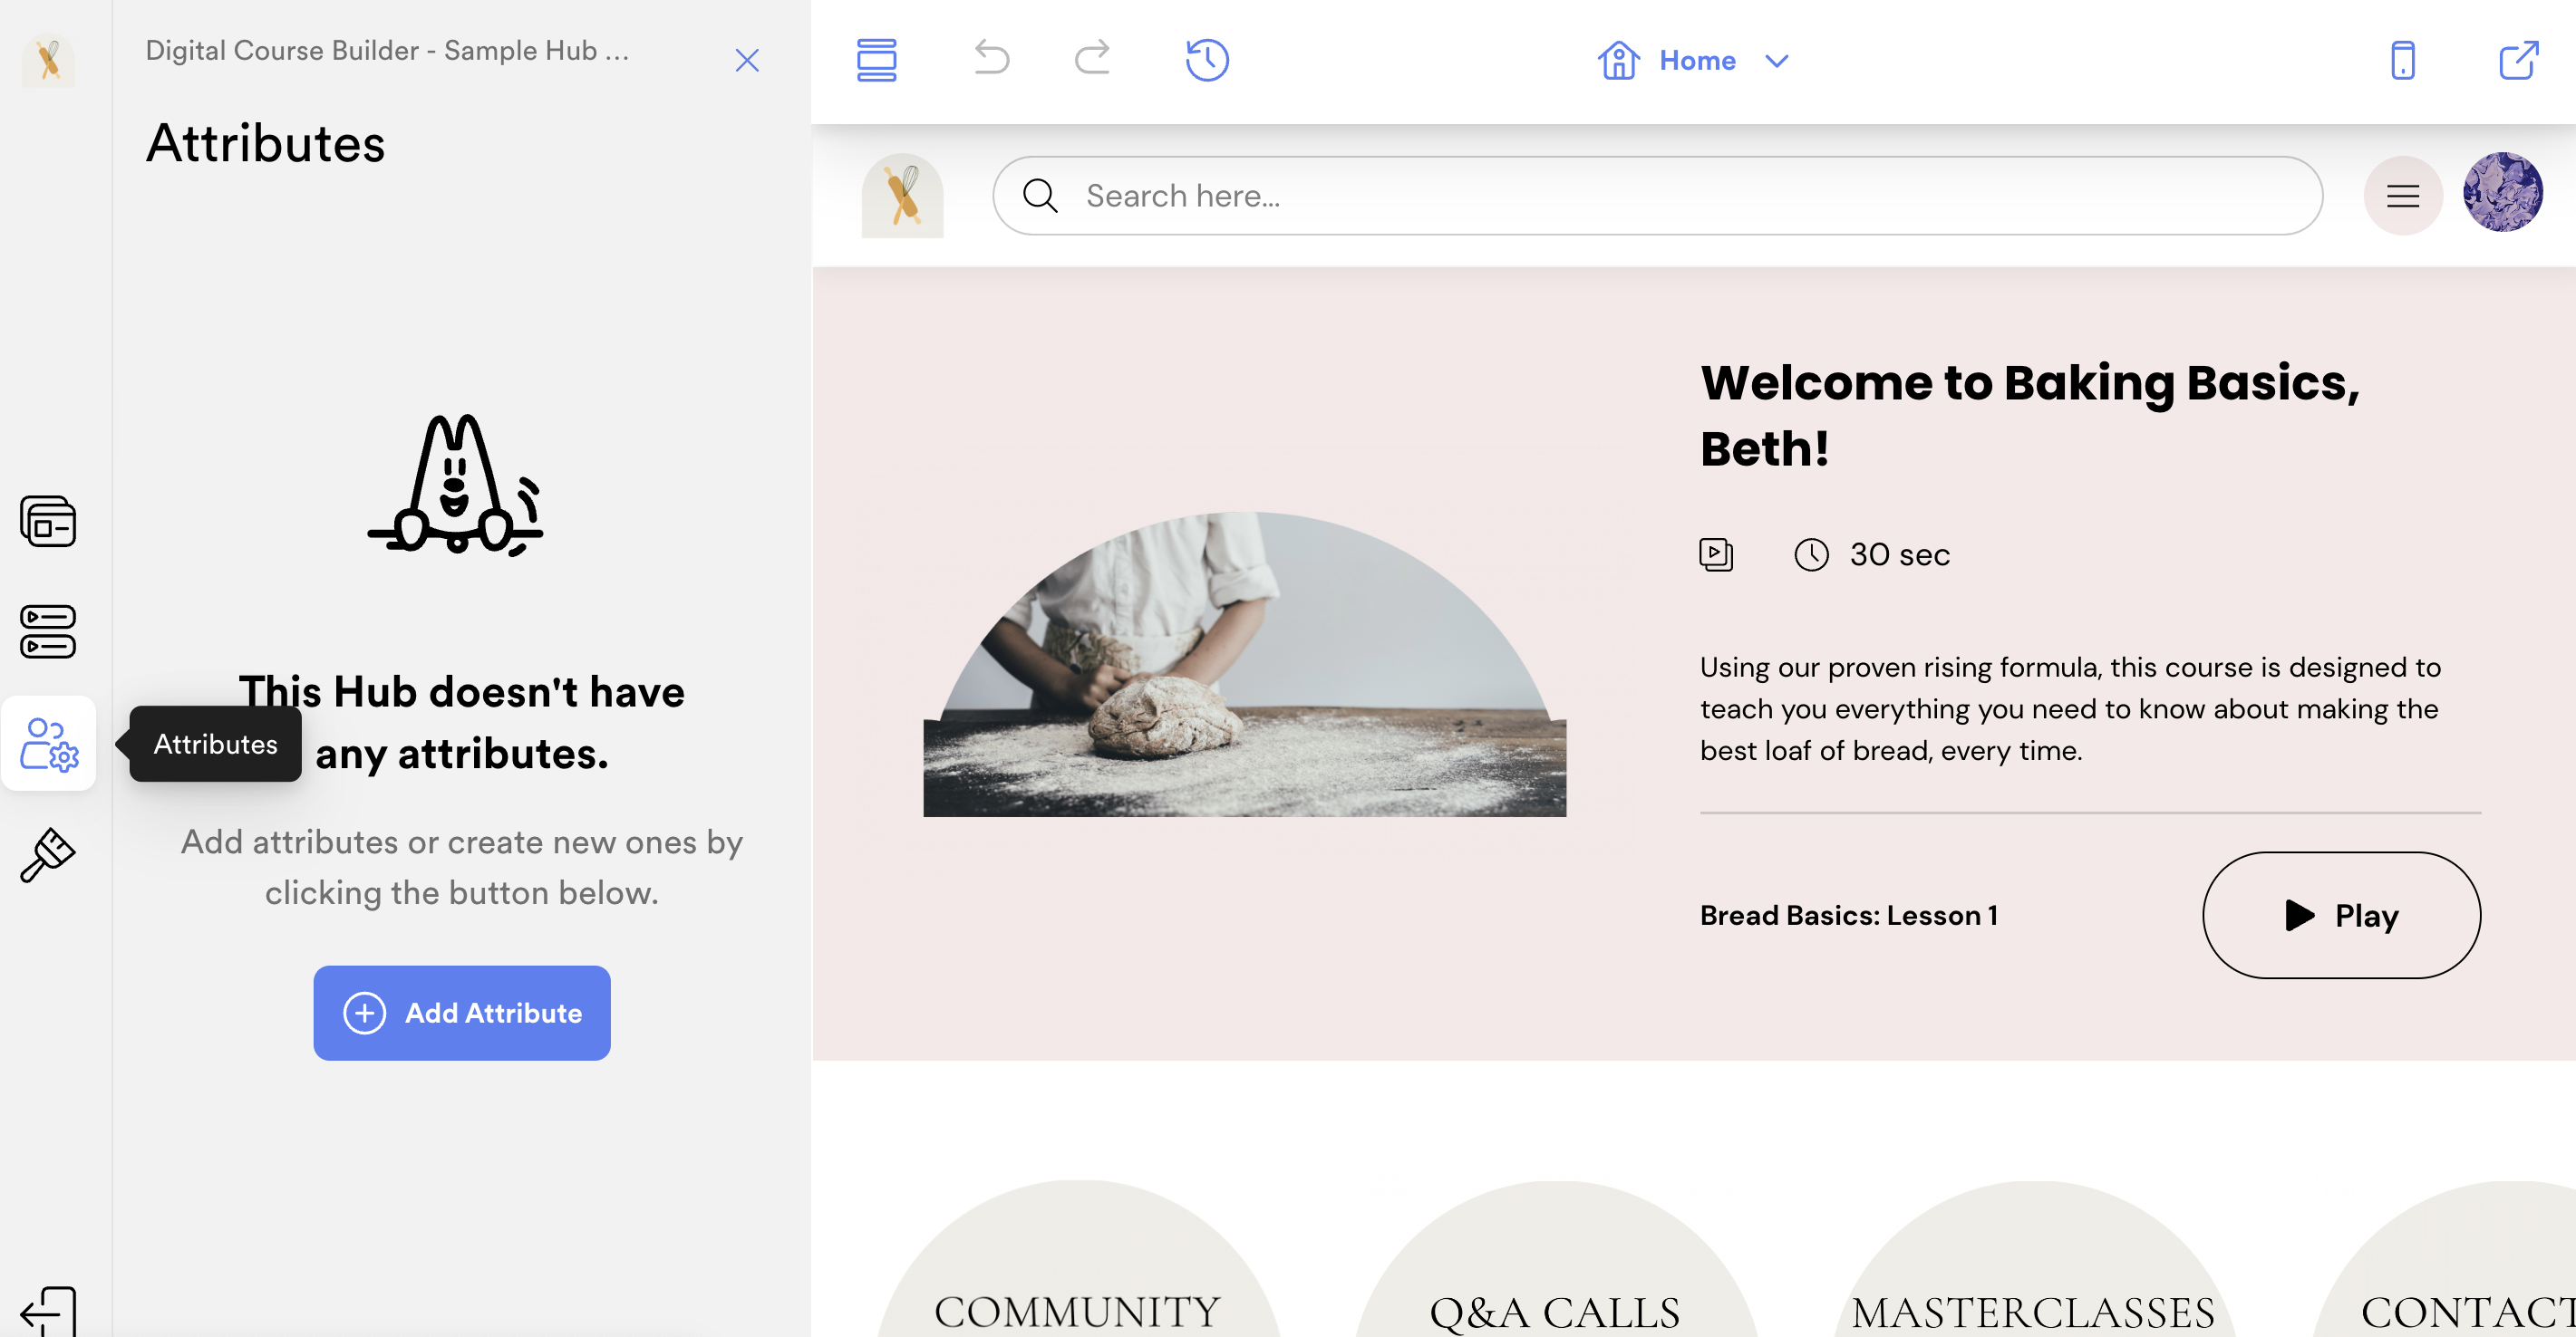Click the hub logo in page header

[x=902, y=195]
